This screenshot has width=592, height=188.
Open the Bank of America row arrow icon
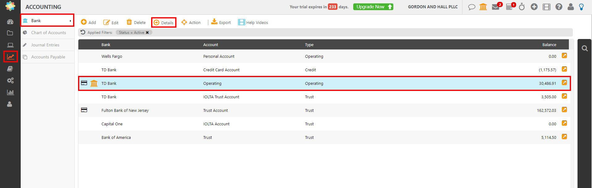(x=564, y=137)
